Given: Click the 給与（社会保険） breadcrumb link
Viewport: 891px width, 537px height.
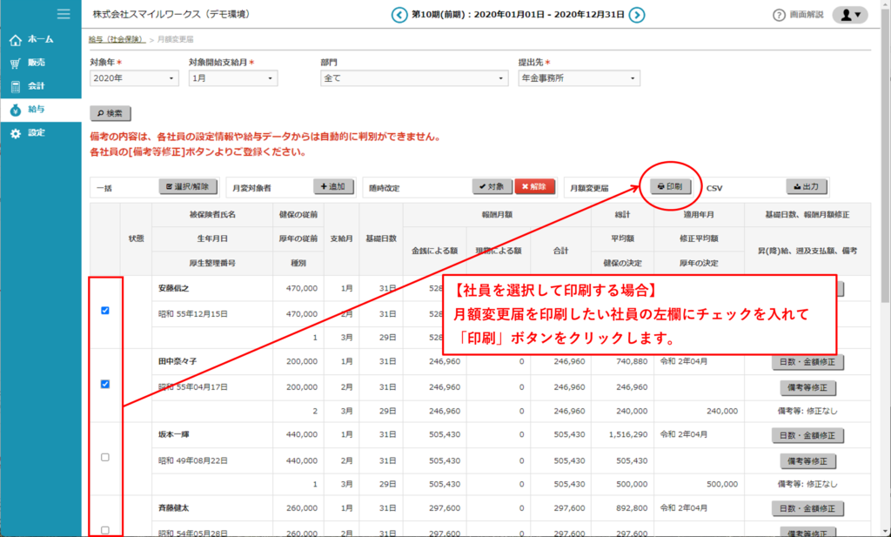Looking at the screenshot, I should pyautogui.click(x=117, y=39).
